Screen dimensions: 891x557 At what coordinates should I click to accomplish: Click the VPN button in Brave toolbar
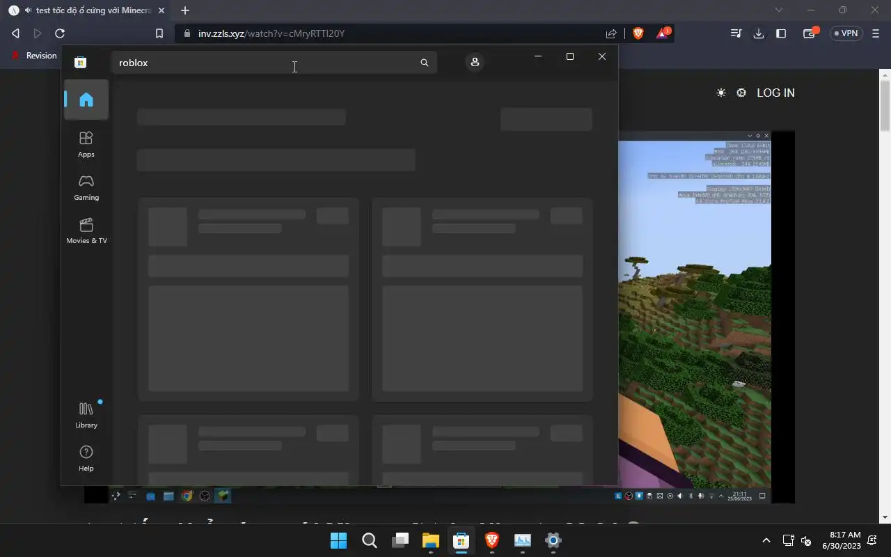(846, 33)
